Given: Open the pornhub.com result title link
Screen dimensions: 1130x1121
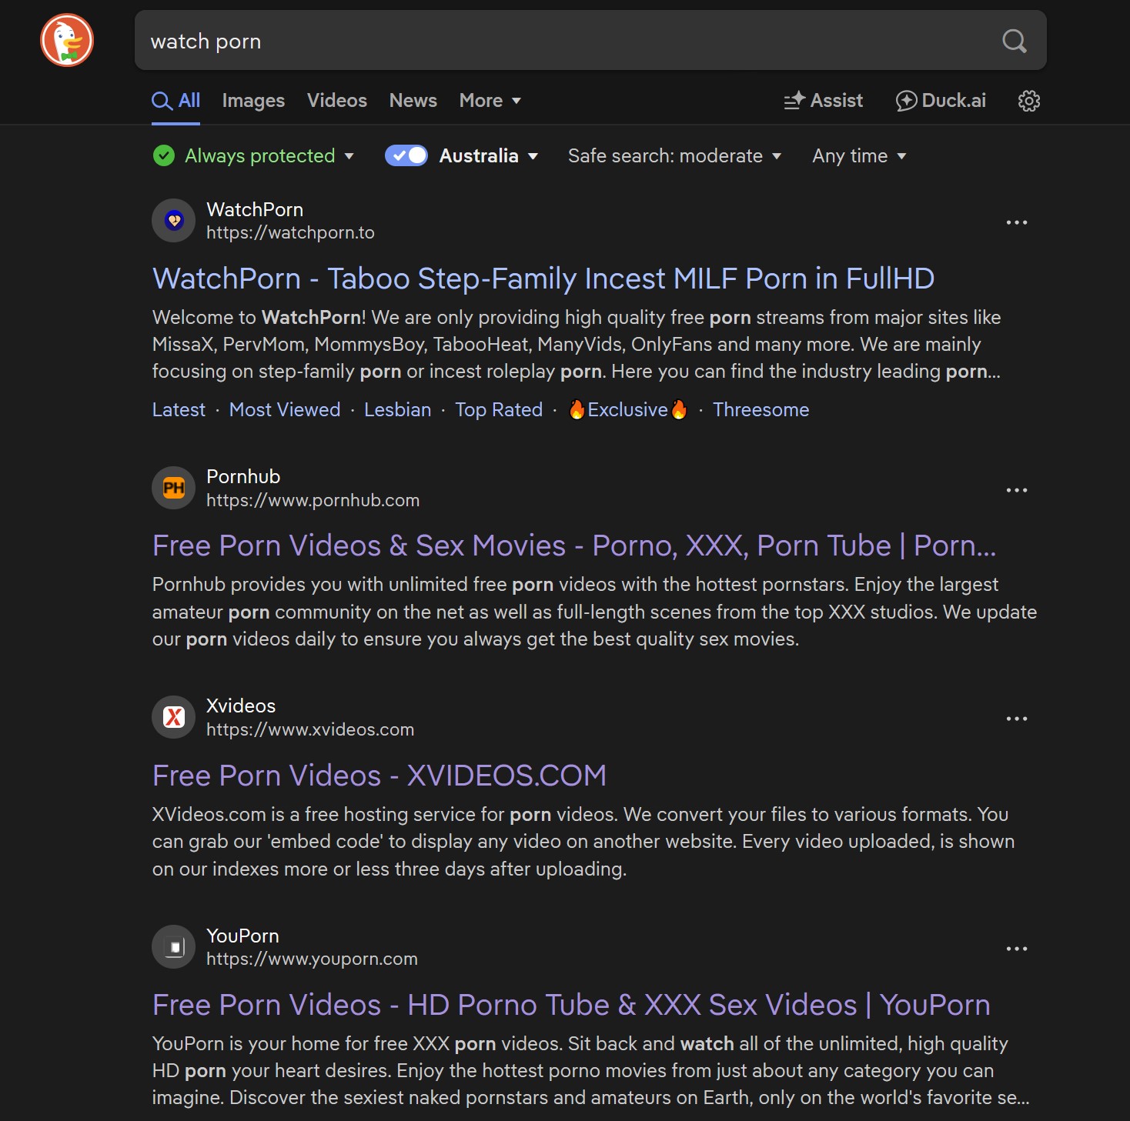Looking at the screenshot, I should click(574, 545).
